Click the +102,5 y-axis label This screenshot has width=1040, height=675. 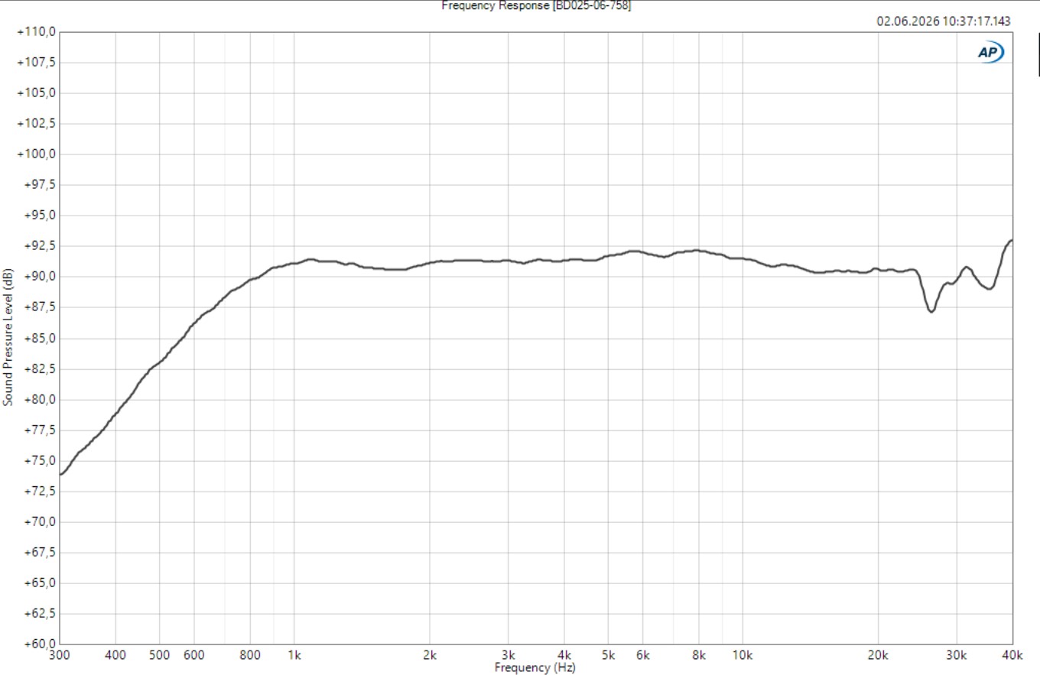click(36, 124)
